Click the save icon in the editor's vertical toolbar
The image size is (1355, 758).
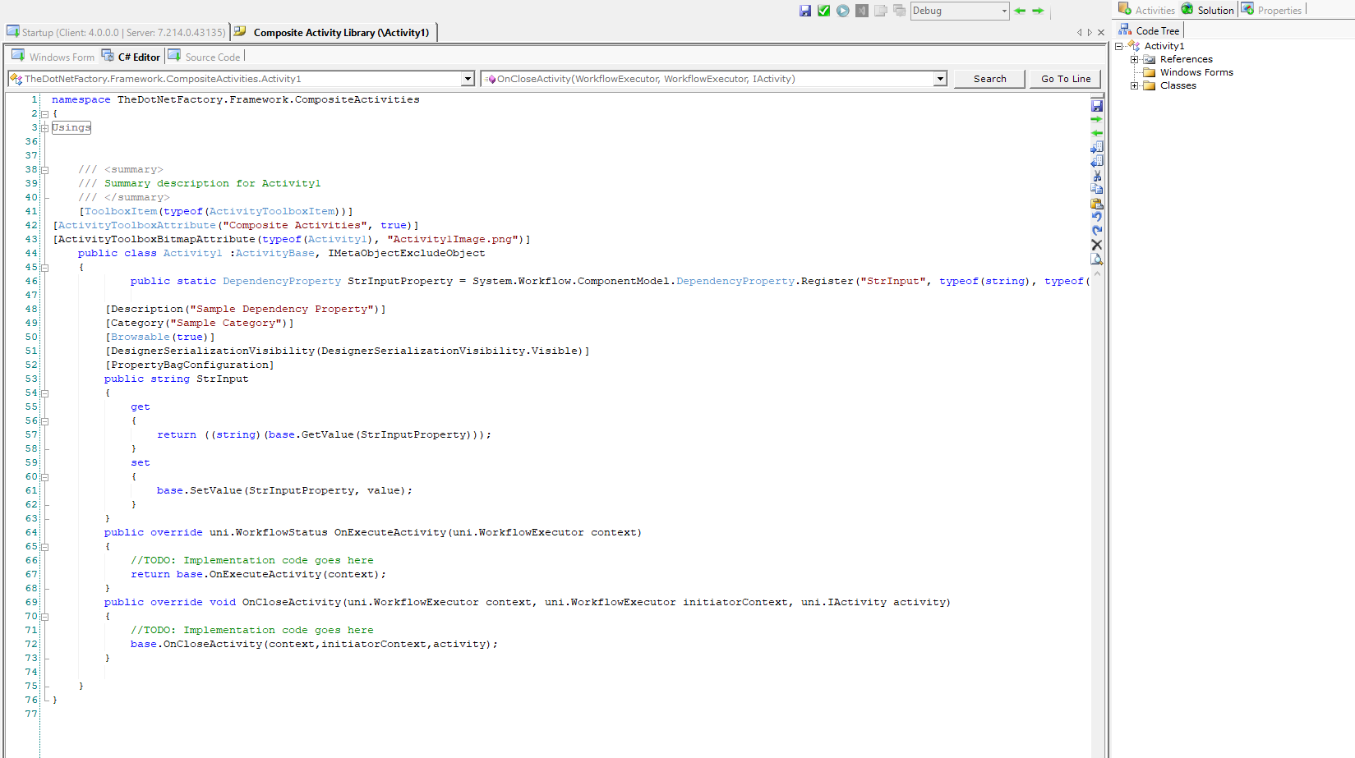click(x=1097, y=105)
